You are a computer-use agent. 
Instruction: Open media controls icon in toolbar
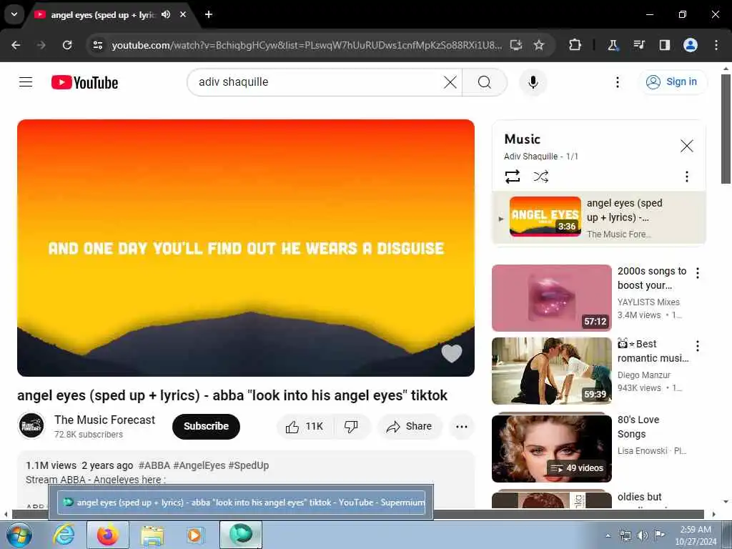tap(638, 45)
